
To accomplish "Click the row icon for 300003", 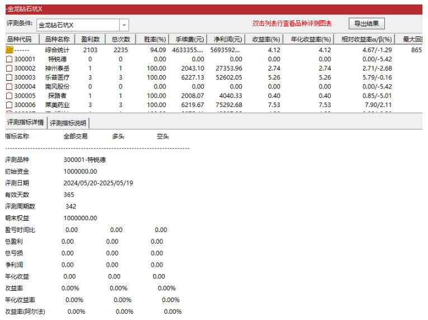I will [x=10, y=77].
